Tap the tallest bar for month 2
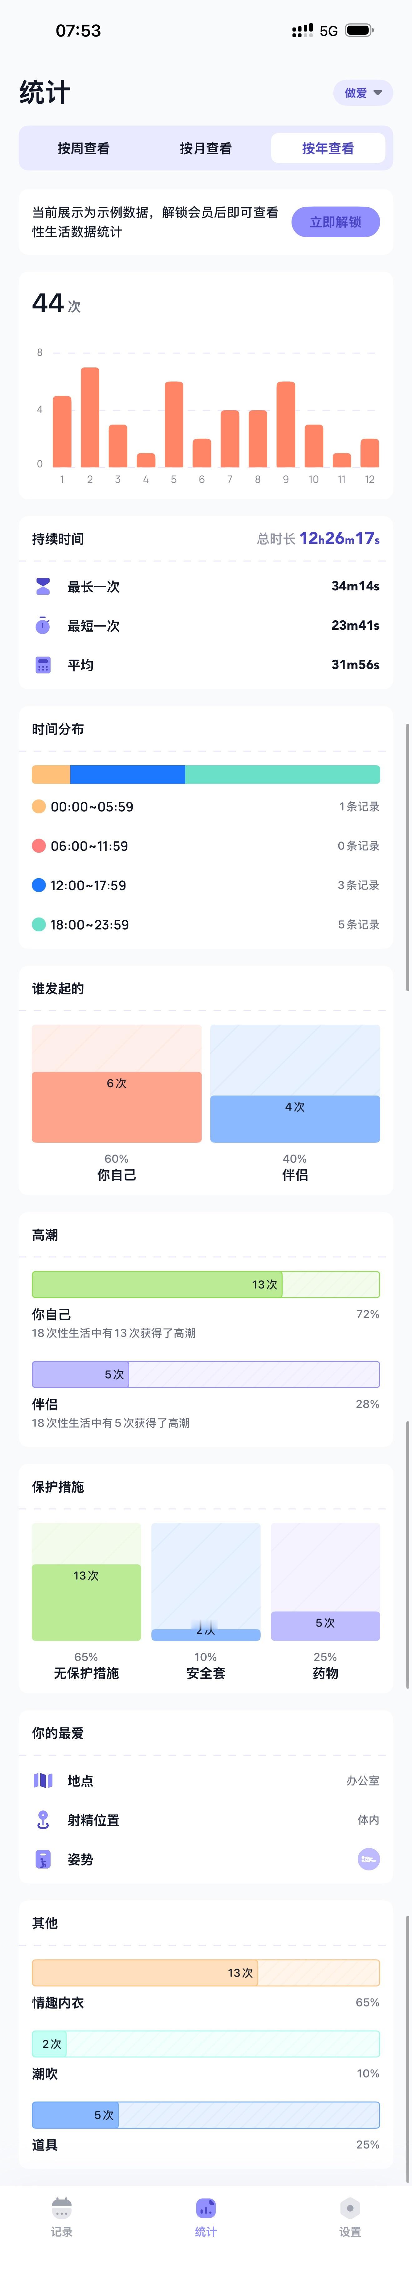This screenshot has width=412, height=2271. (90, 417)
